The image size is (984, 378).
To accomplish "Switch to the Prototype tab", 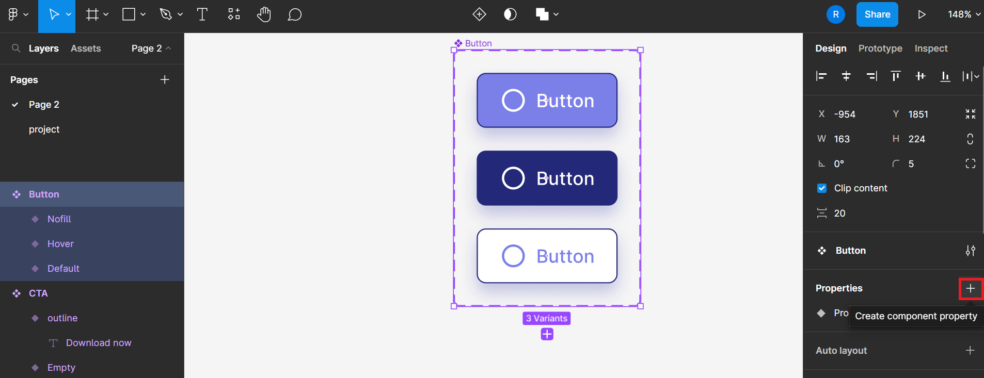I will pyautogui.click(x=880, y=48).
